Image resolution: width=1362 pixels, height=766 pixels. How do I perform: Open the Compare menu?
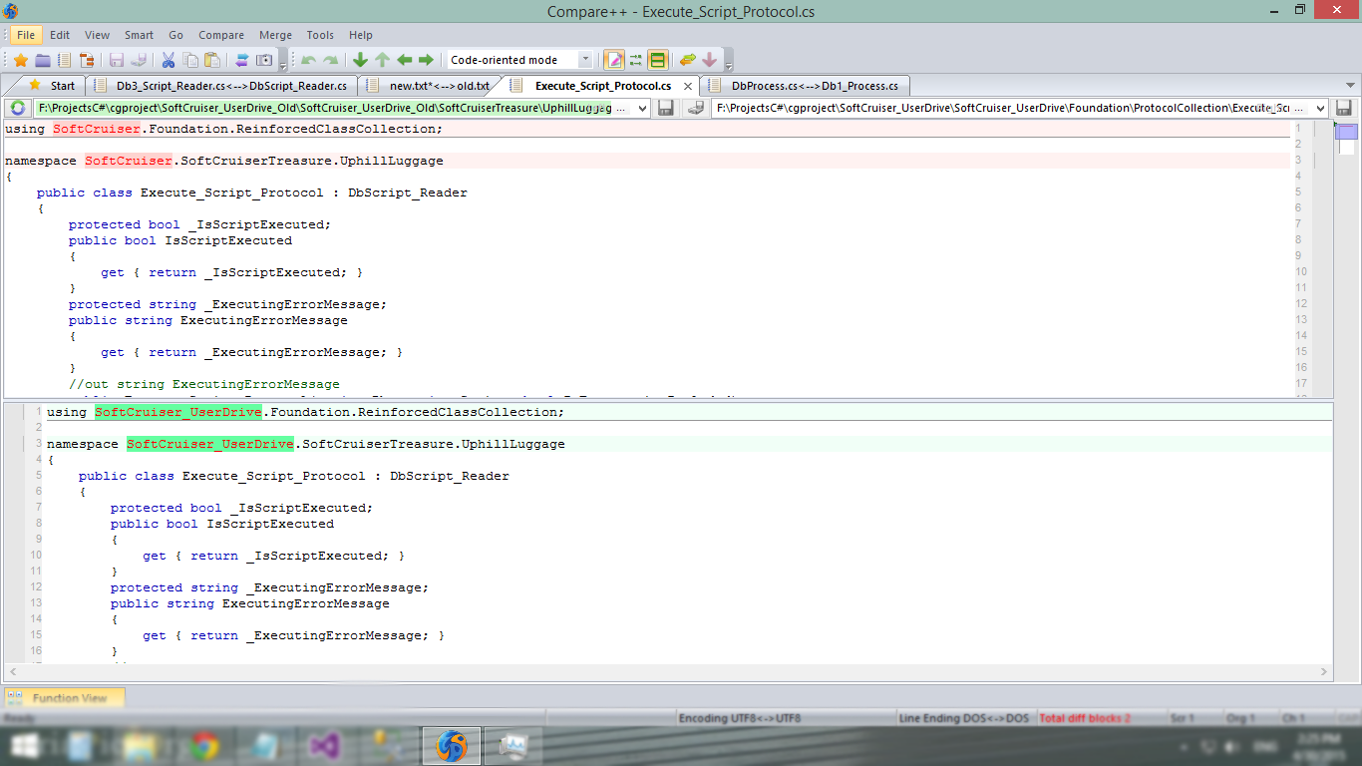(x=221, y=35)
